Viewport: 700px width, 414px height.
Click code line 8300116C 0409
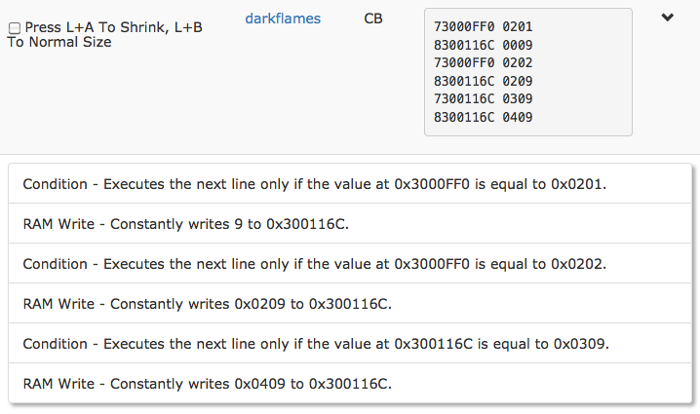[483, 119]
